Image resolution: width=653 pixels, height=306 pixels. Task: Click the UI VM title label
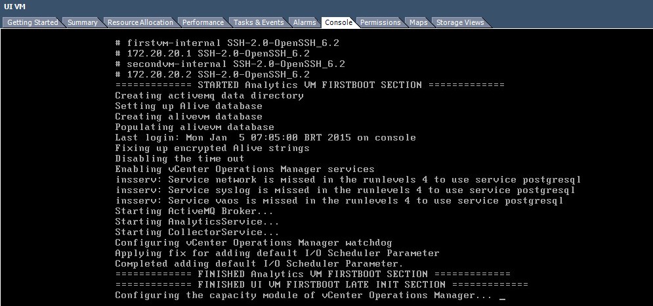point(14,6)
